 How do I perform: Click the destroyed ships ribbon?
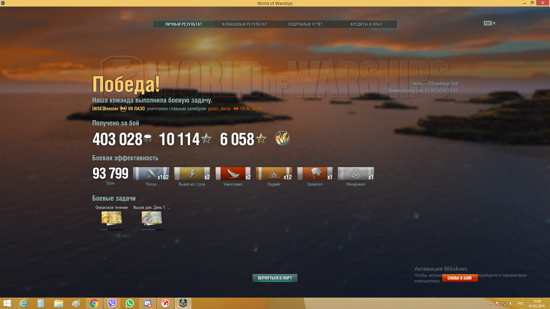click(233, 173)
